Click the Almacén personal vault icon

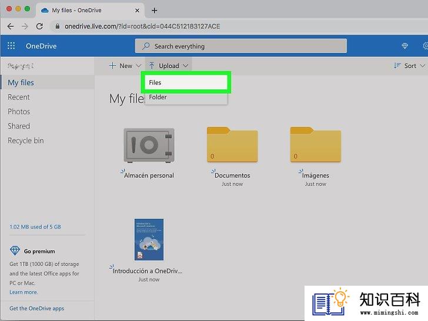(149, 145)
